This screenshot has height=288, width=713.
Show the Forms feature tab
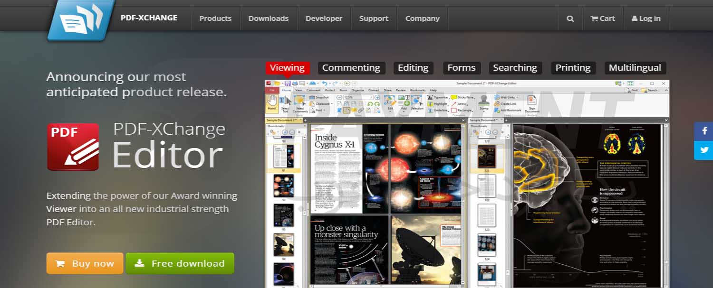(462, 68)
